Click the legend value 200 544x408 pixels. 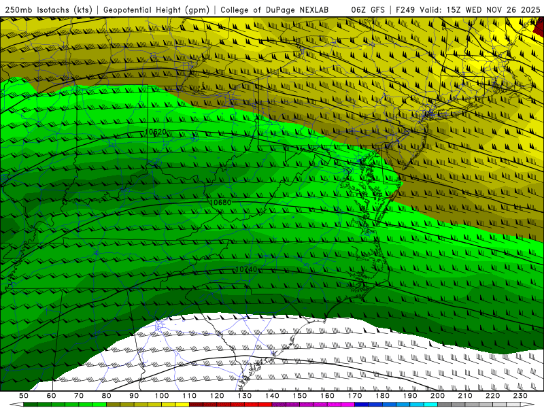click(x=437, y=396)
